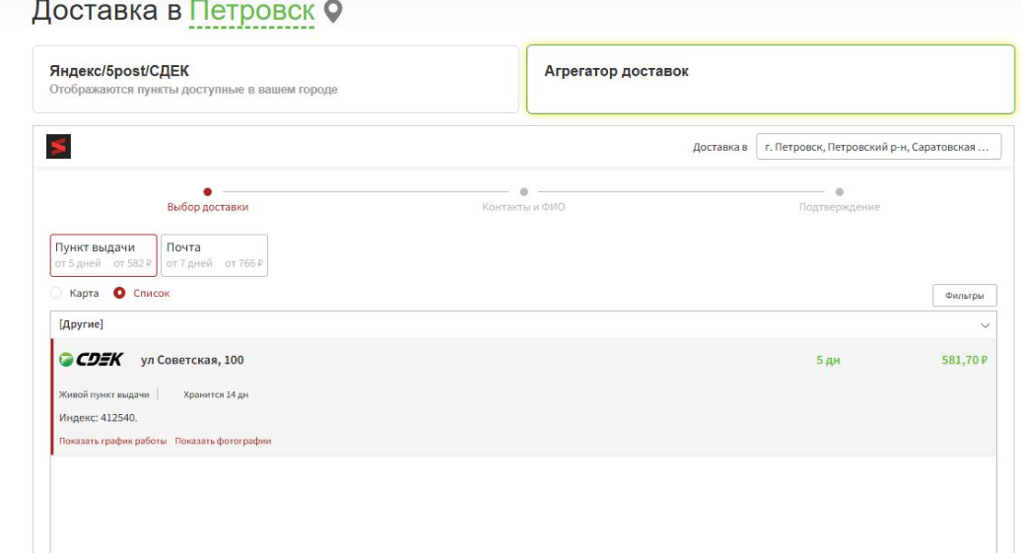This screenshot has height=553, width=1022.
Task: Choose the Почта delivery tab
Action: point(215,255)
